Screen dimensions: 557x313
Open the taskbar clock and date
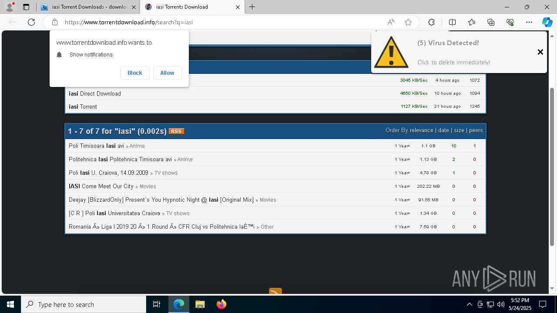point(520,304)
